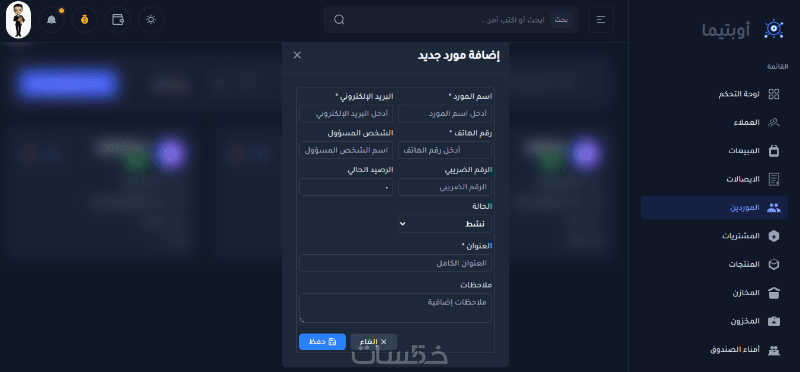This screenshot has height=372, width=800.
Task: Open the user avatar profile picture
Action: (x=18, y=20)
